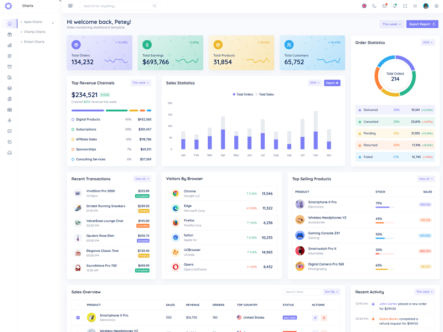Screen dimensions: 443x332
Task: Click the Sales Overview search field
Action: coord(301,292)
